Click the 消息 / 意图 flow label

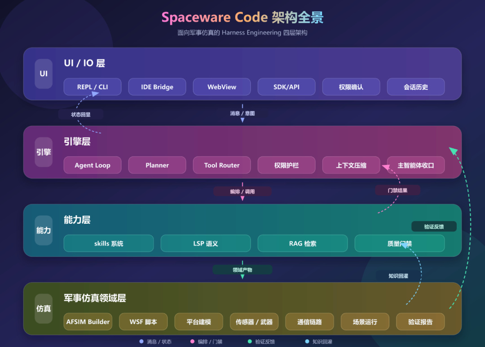242,113
